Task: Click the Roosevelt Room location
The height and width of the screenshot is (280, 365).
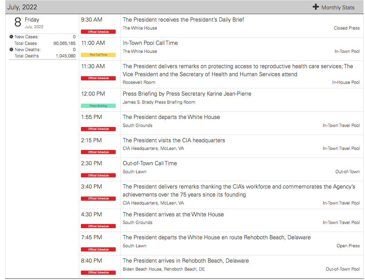Action: pos(139,82)
